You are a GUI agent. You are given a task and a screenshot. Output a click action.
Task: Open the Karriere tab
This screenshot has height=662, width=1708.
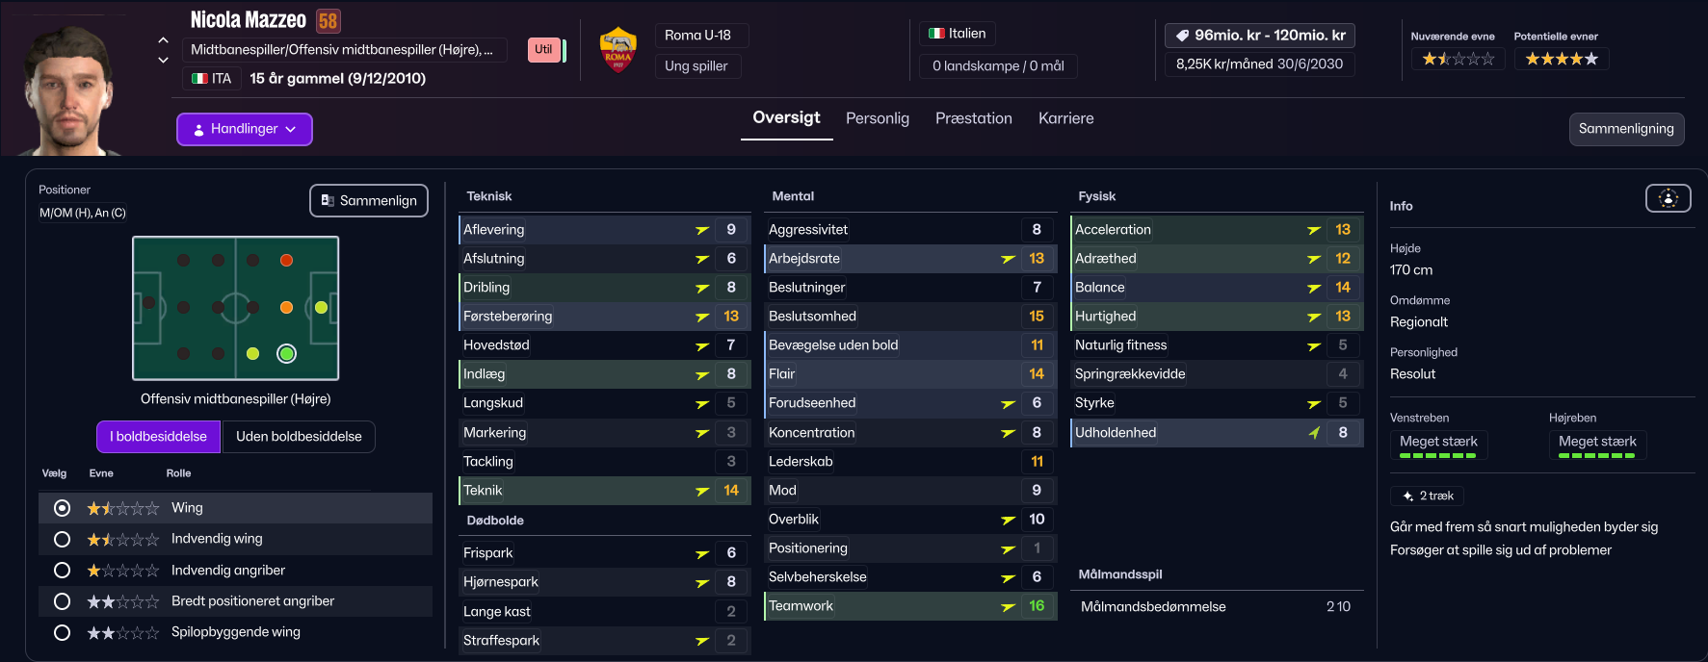1065,118
